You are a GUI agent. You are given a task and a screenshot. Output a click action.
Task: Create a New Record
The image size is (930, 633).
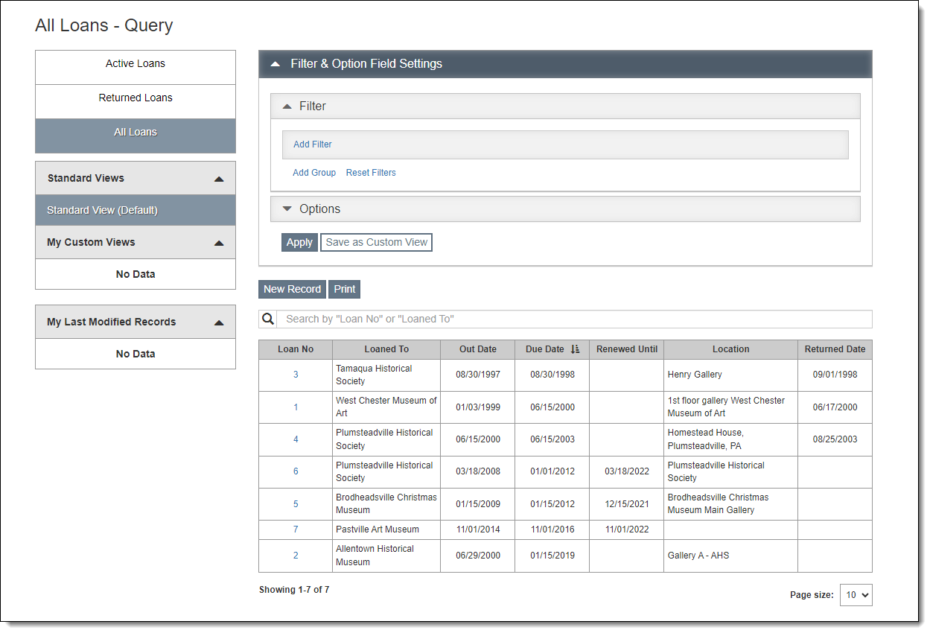click(292, 290)
